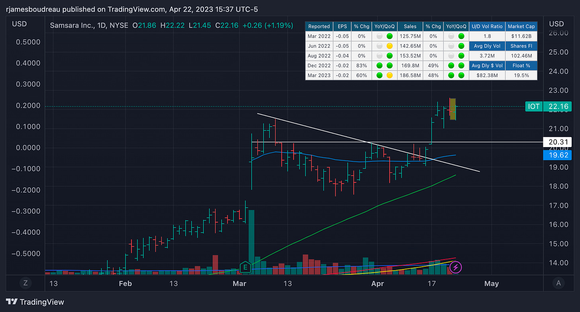Select the 20.31 horizontal line label
Viewport: 580px width, 312px height.
pyautogui.click(x=557, y=142)
